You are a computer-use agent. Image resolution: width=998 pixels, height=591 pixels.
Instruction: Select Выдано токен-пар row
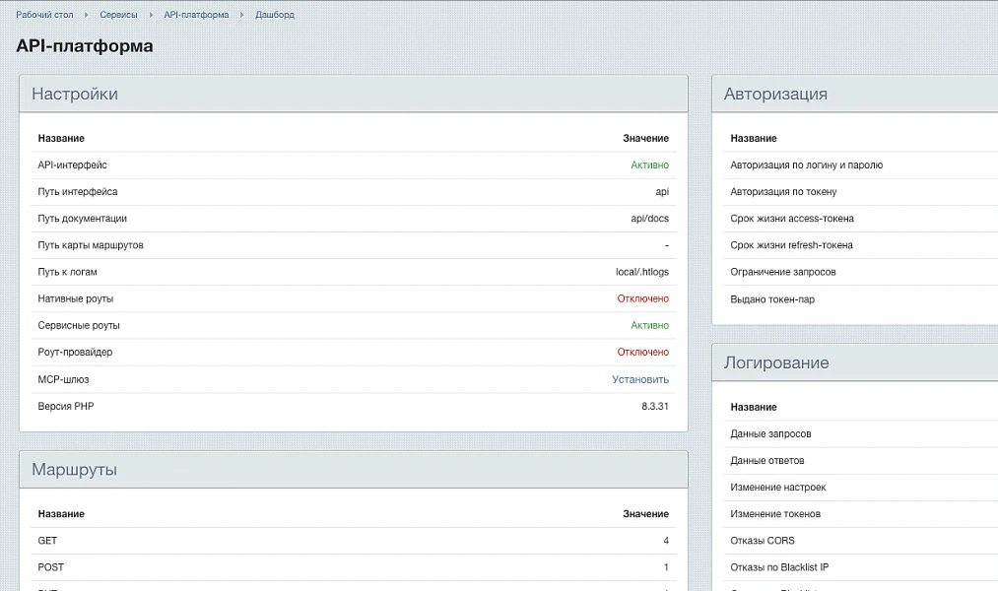[x=860, y=299]
